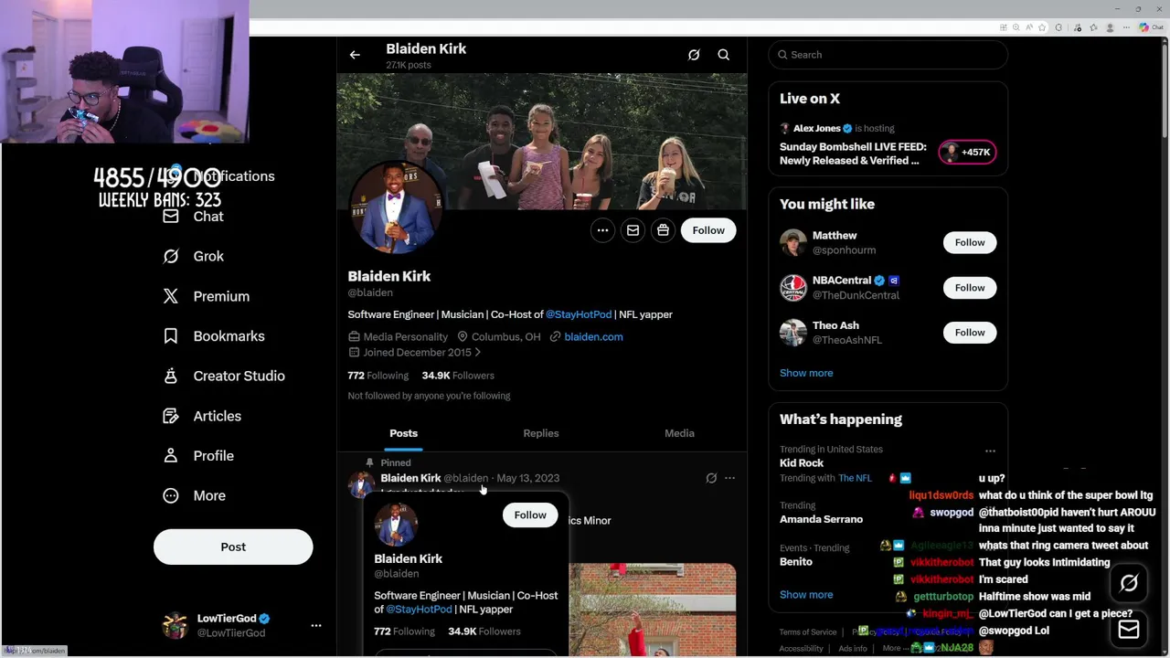Click the Grok sidebar icon
The image size is (1170, 658).
(x=171, y=257)
